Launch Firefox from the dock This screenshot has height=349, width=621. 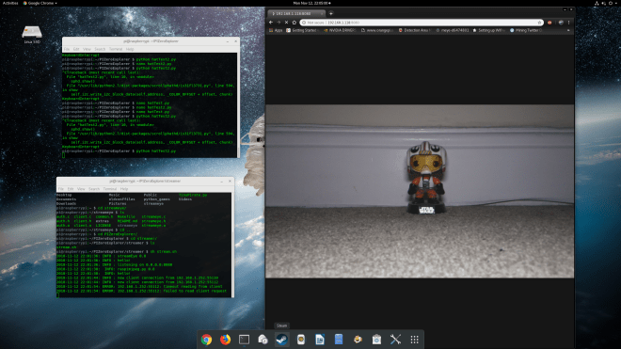click(226, 340)
